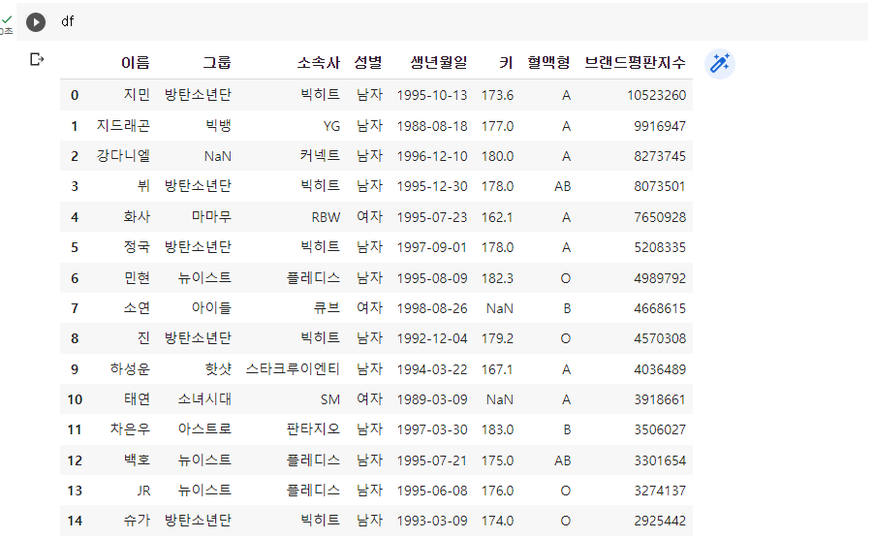Click the NaN height cell for 태연
Screen dimensions: 874x539
pos(499,399)
